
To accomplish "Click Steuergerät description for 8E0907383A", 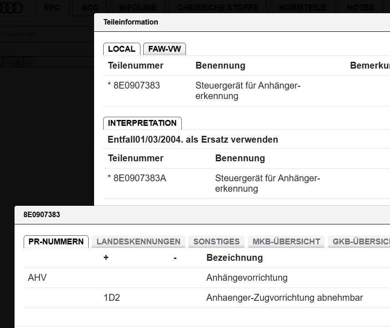I will (x=267, y=184).
